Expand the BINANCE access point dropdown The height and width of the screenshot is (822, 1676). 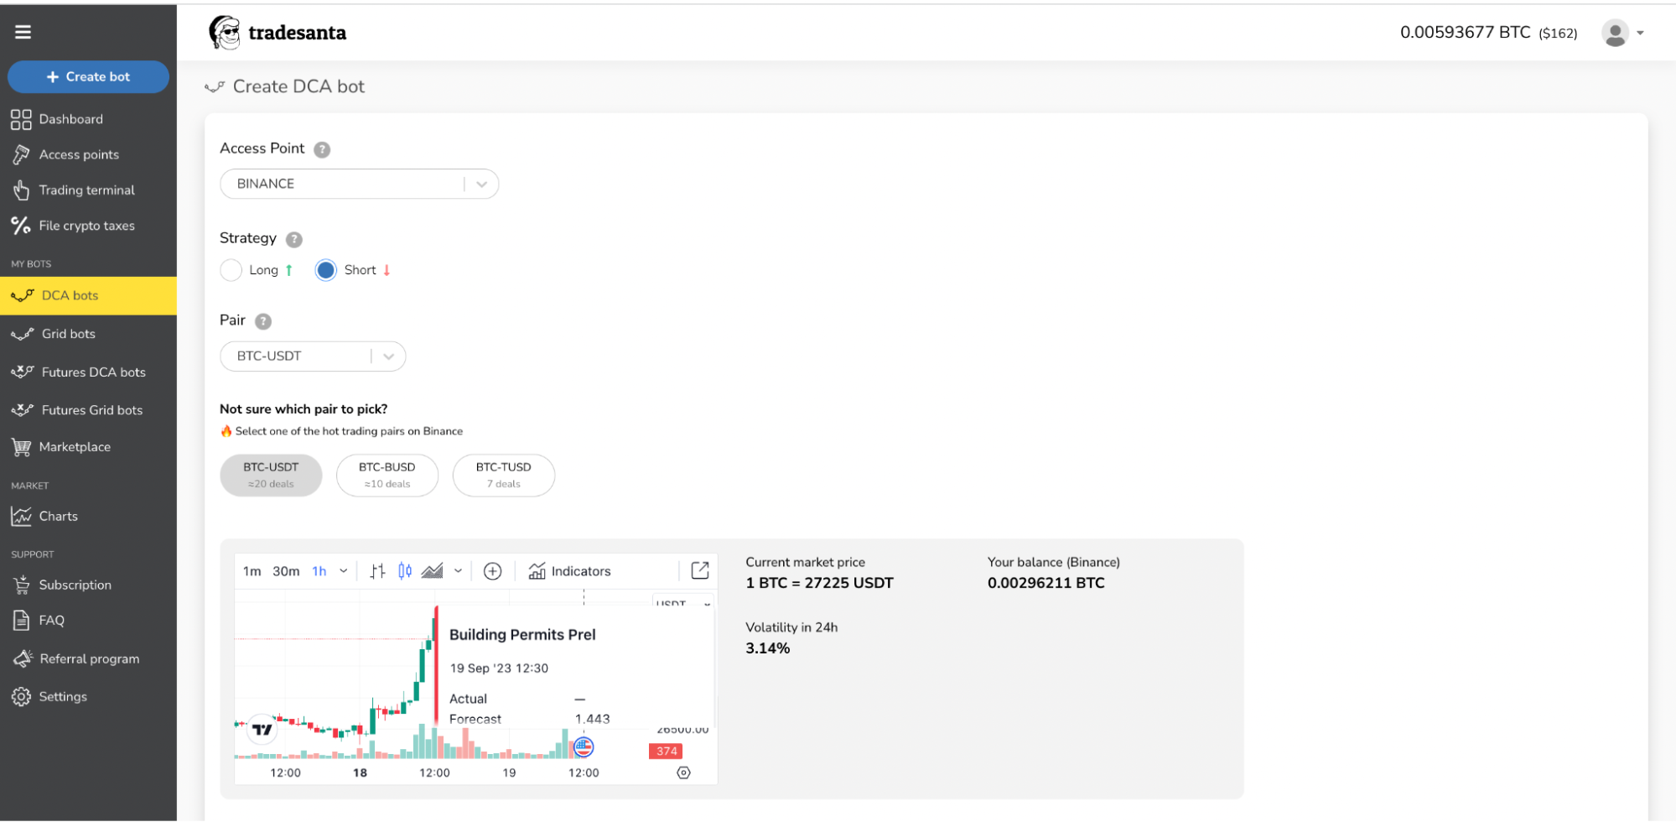pyautogui.click(x=481, y=185)
